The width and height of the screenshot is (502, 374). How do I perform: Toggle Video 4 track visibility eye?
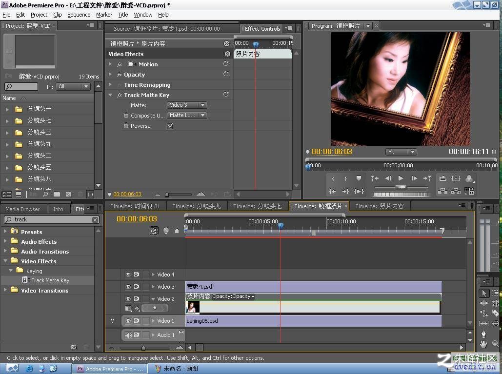point(128,275)
